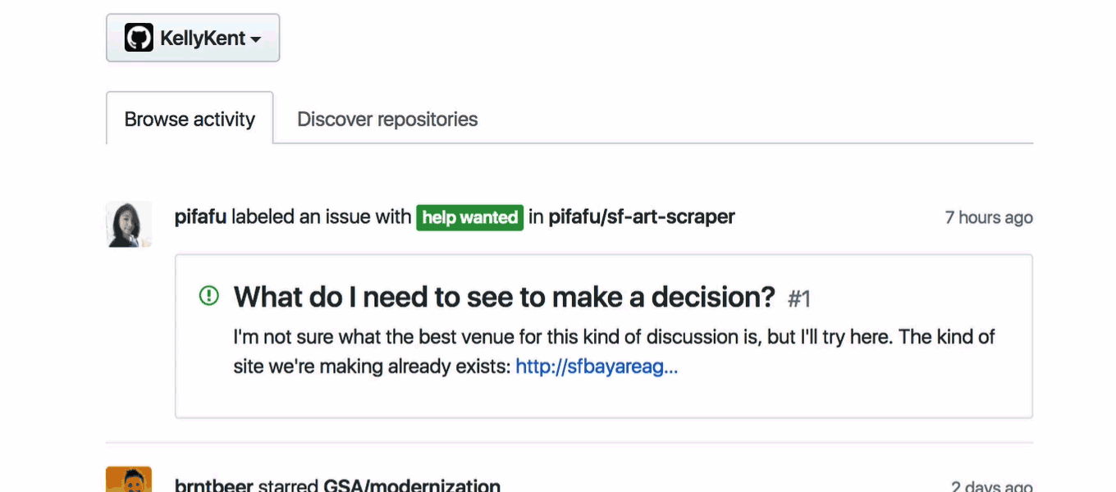Click the green open issue icon

click(x=209, y=296)
